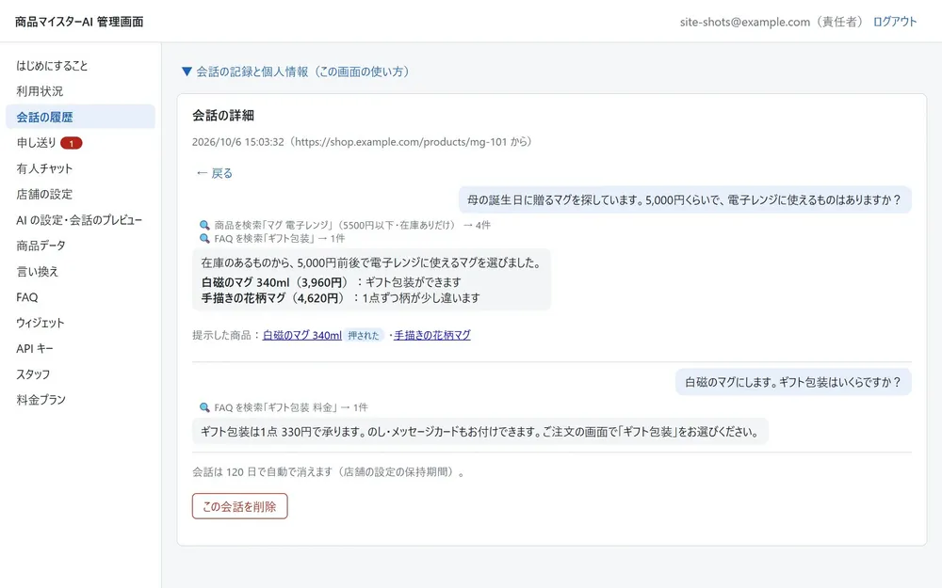Open 店舗の設定 page

tap(80, 195)
